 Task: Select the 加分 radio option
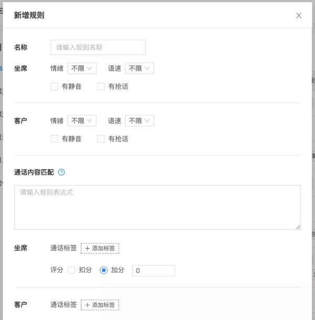[103, 270]
